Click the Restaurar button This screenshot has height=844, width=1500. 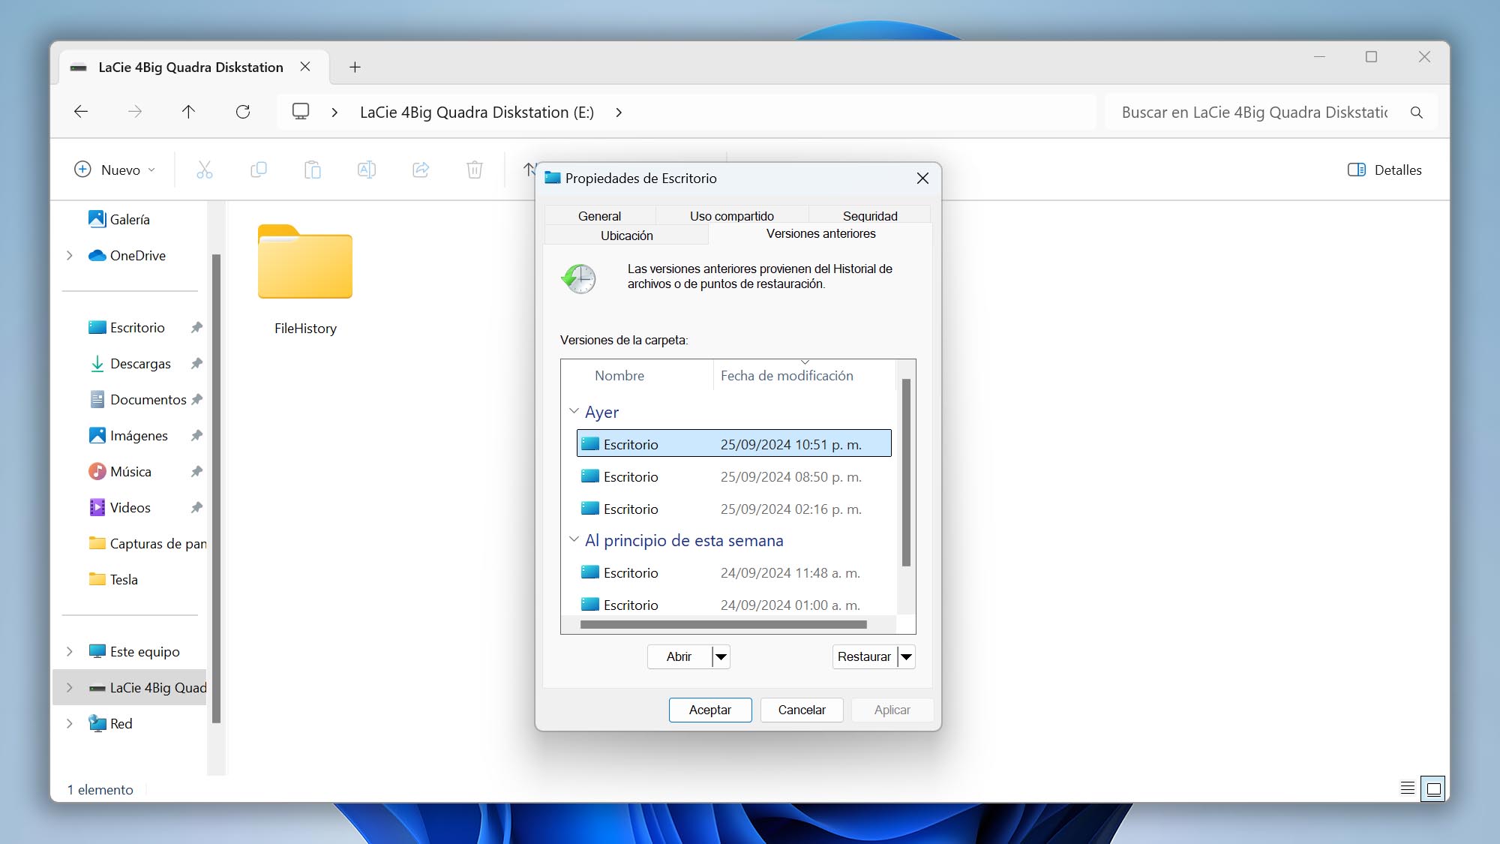tap(864, 657)
